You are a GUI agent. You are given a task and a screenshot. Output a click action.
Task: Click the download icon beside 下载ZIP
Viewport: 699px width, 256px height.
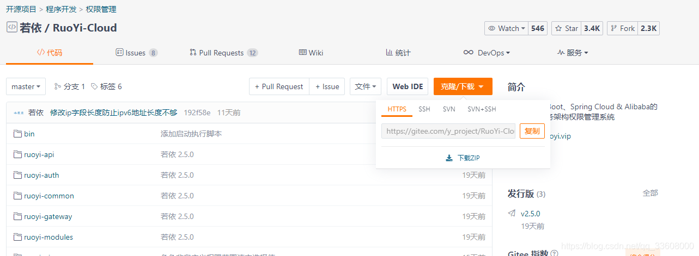[x=449, y=158]
